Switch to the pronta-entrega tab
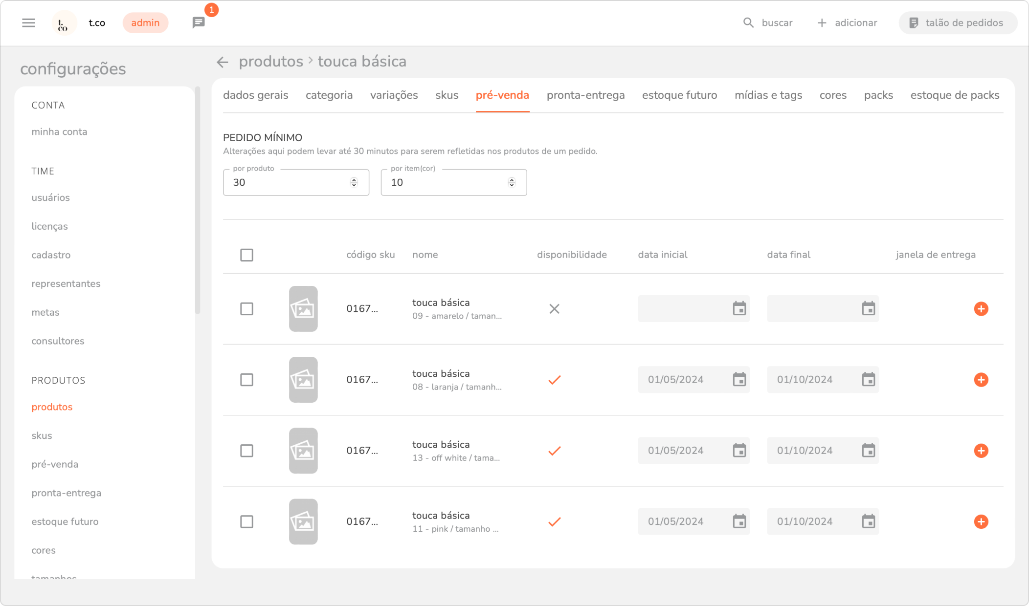Screen dimensions: 1029x606 tap(585, 95)
